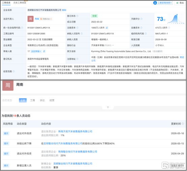Screen dimensions: 187x171
Task: Open the 工商官网快照 button
Action: [x=163, y=3]
